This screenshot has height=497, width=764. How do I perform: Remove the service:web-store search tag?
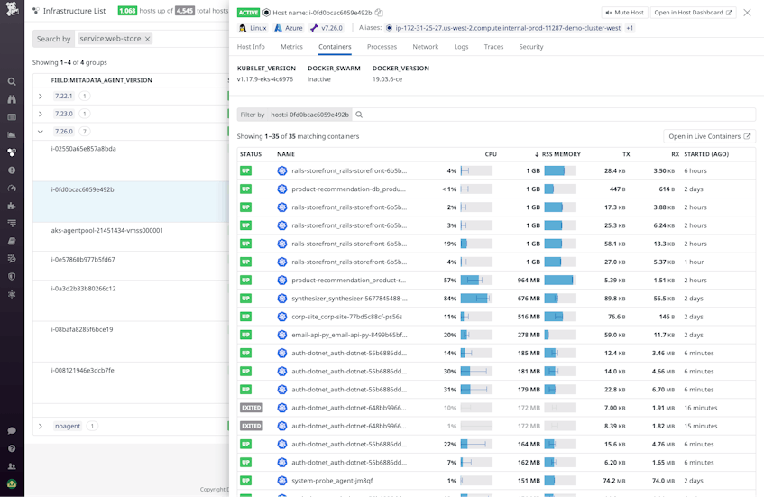(147, 39)
